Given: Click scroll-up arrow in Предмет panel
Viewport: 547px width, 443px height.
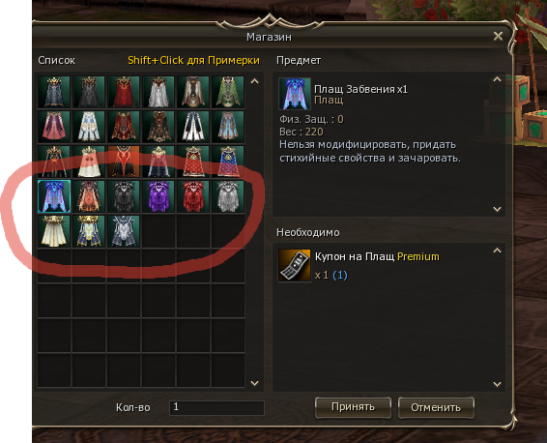Looking at the screenshot, I should coord(497,79).
